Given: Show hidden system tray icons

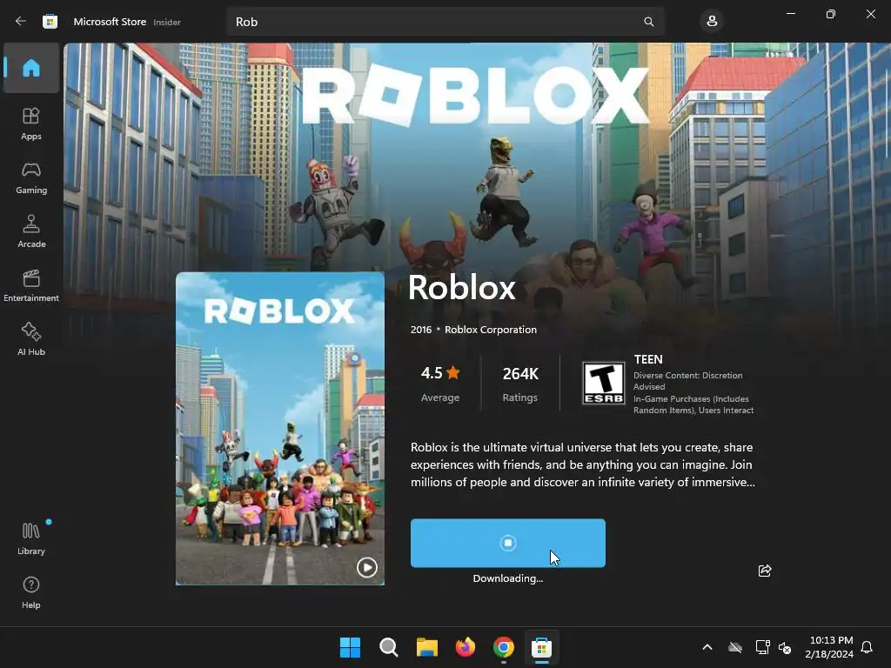Looking at the screenshot, I should coord(707,647).
